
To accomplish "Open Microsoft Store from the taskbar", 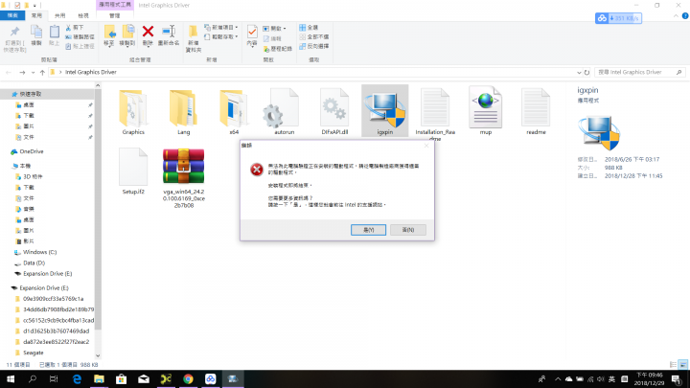I will tap(121, 378).
